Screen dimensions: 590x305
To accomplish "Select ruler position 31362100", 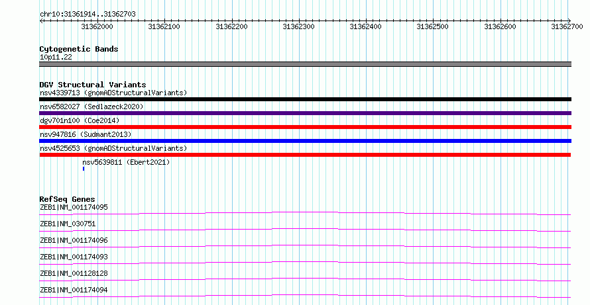I will coord(164,26).
